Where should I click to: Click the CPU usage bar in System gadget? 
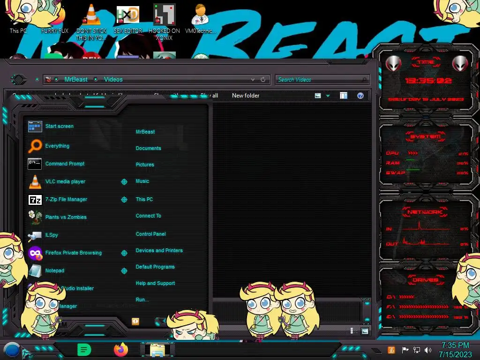pyautogui.click(x=412, y=153)
